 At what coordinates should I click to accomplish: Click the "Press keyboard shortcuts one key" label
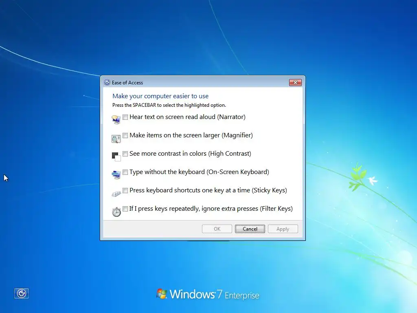coord(208,190)
